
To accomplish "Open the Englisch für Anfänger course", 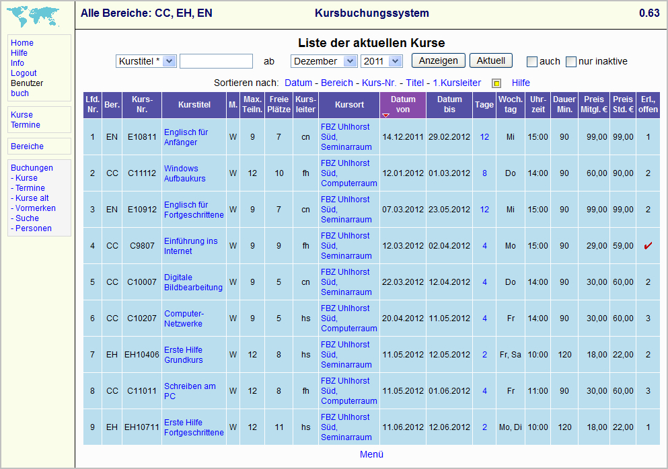I will click(186, 137).
